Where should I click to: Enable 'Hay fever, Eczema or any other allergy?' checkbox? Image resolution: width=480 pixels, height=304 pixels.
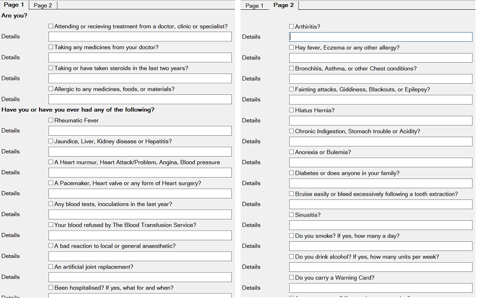pos(291,47)
